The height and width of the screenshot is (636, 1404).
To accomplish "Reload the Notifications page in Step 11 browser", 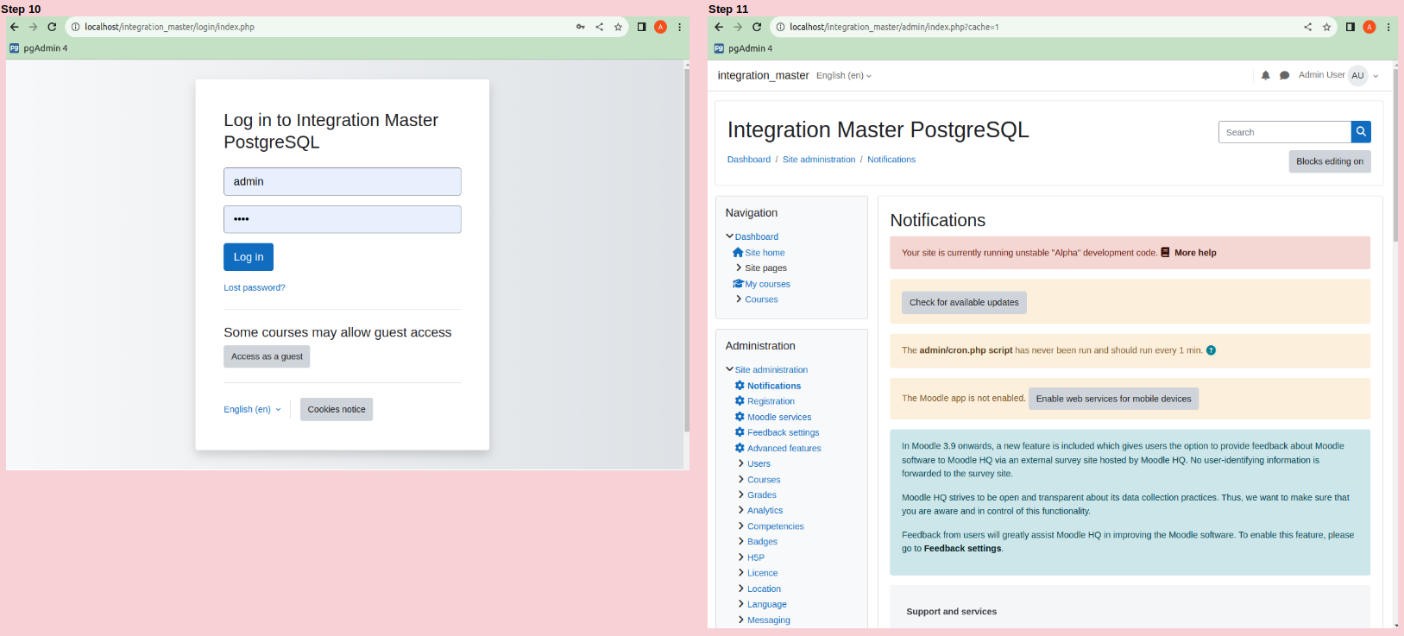I will click(x=757, y=27).
